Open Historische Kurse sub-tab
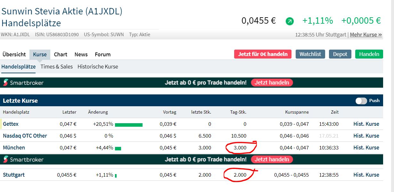 coord(98,67)
